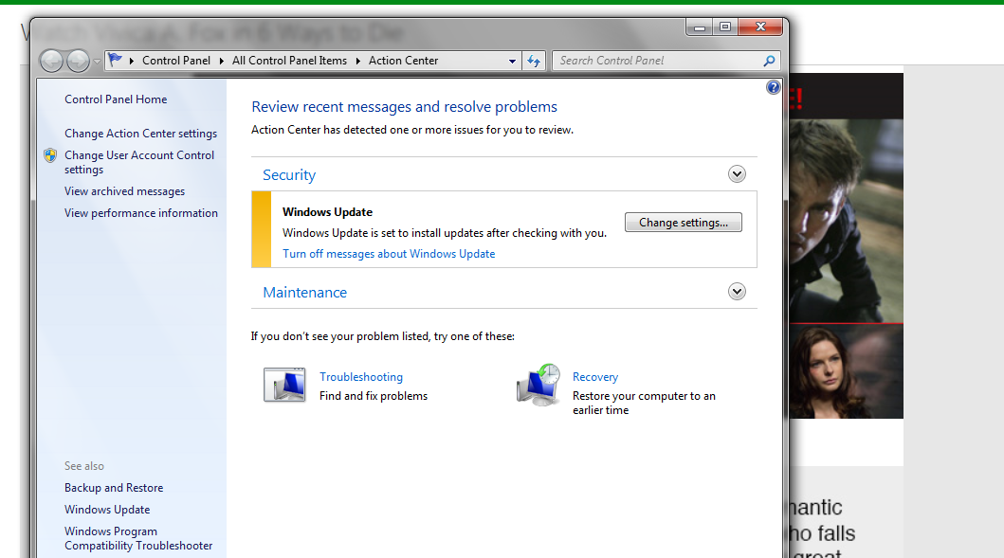1004x558 pixels.
Task: Click the forward navigation arrow button
Action: pyautogui.click(x=78, y=61)
